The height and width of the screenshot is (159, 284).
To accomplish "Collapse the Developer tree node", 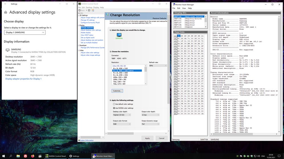I will click(79, 46).
